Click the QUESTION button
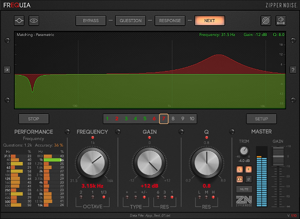300x219 pixels. coord(131,21)
